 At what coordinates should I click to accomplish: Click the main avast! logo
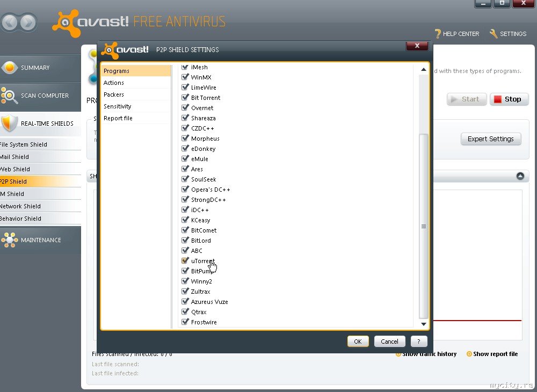91,23
